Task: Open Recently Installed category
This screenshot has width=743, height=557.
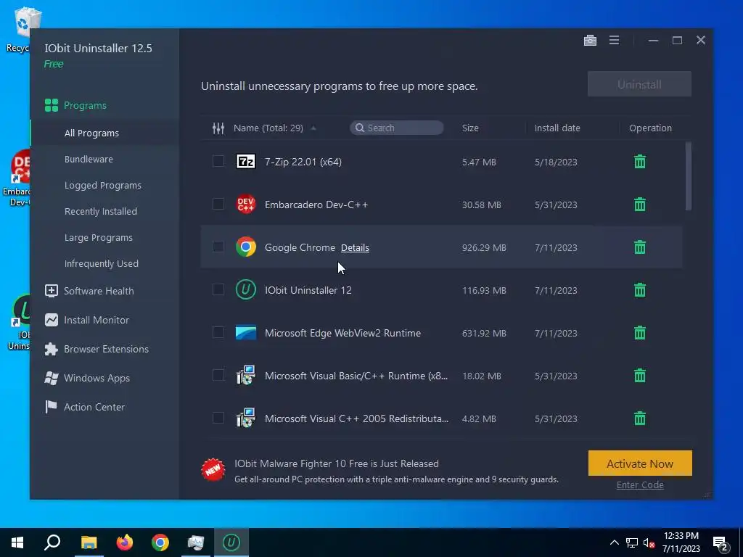Action: click(x=100, y=211)
